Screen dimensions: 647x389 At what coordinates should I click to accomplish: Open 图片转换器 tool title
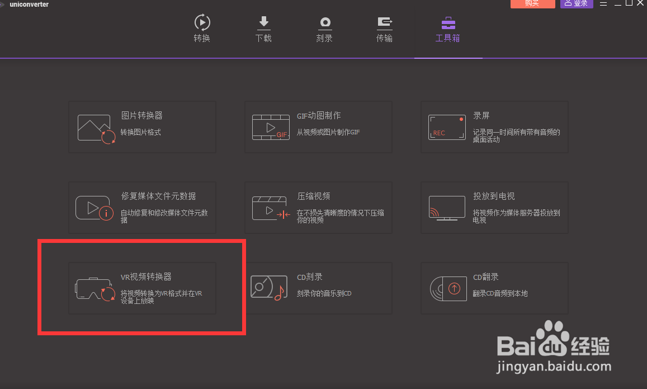pos(141,116)
